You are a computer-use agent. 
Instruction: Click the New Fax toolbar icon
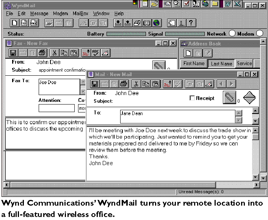click(x=24, y=23)
